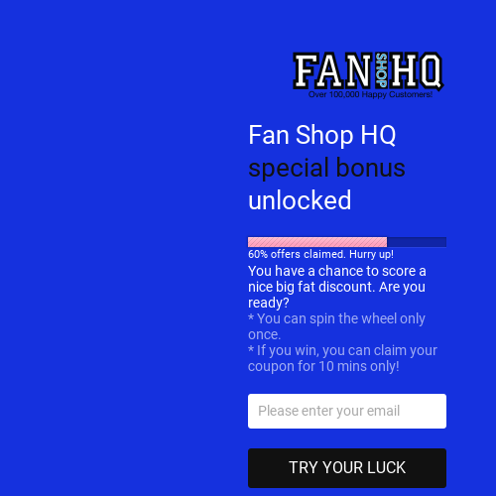
Task: Click the chance to score discount paragraph
Action: (x=337, y=287)
